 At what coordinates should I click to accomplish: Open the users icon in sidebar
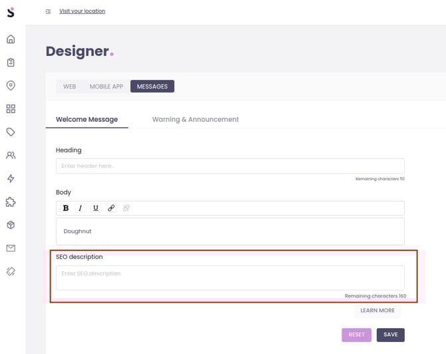click(x=11, y=156)
